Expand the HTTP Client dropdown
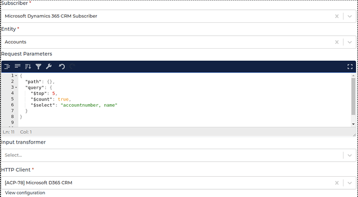Viewport: 358px width, 197px height. (x=350, y=183)
